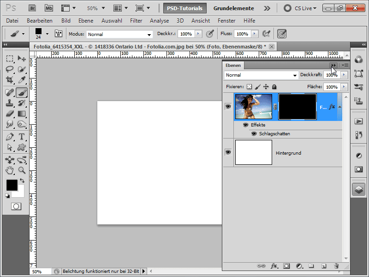Viewport: 369px width, 277px height.
Task: Launch Adobe Bridge from the Br icon
Action: pyautogui.click(x=32, y=8)
